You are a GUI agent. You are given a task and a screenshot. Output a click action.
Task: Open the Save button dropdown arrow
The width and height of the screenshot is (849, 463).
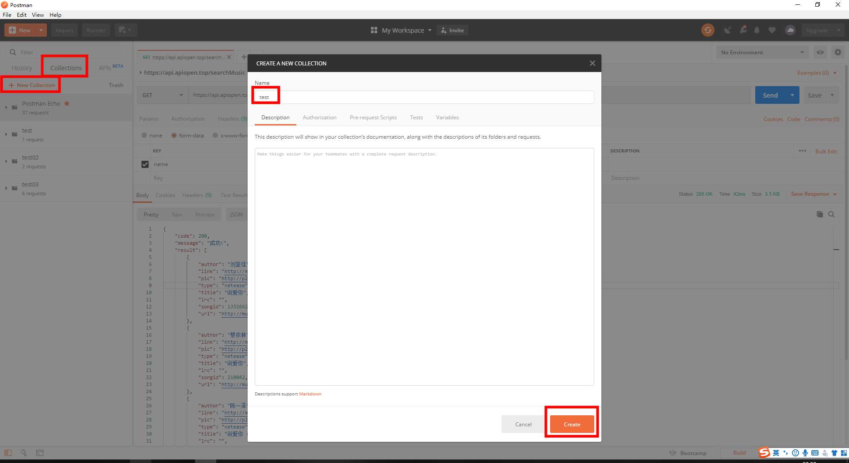click(x=832, y=95)
